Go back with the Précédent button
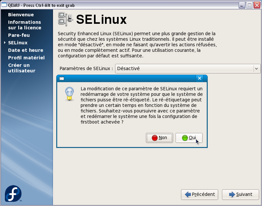The width and height of the screenshot is (262, 206). click(x=200, y=195)
